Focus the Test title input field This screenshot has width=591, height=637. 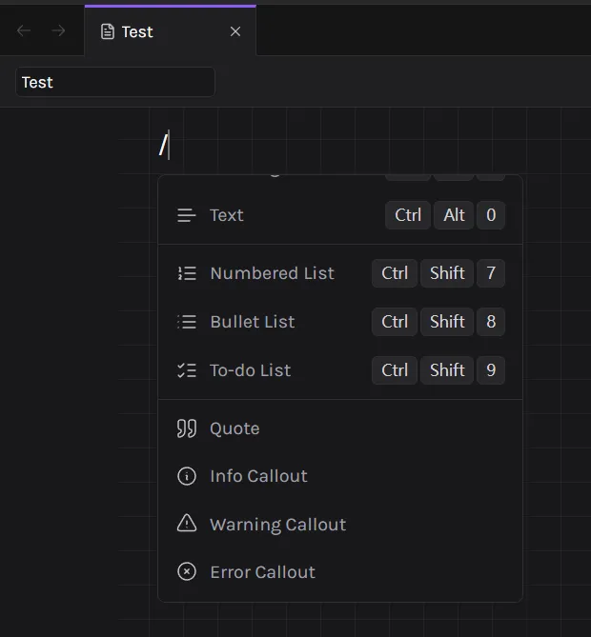[x=114, y=82]
